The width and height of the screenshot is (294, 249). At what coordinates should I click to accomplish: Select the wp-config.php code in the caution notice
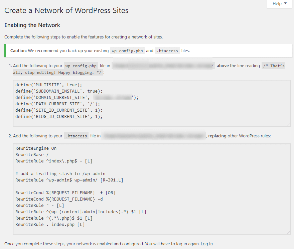point(127,50)
